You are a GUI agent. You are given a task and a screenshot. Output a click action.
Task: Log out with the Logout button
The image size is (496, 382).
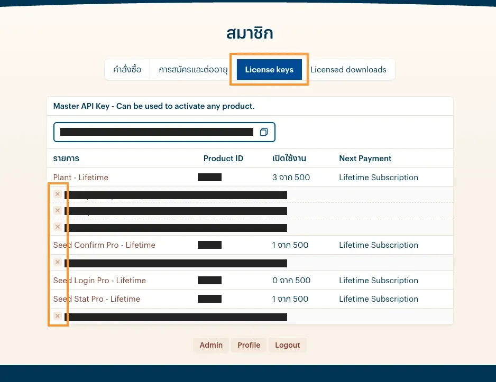tap(288, 345)
